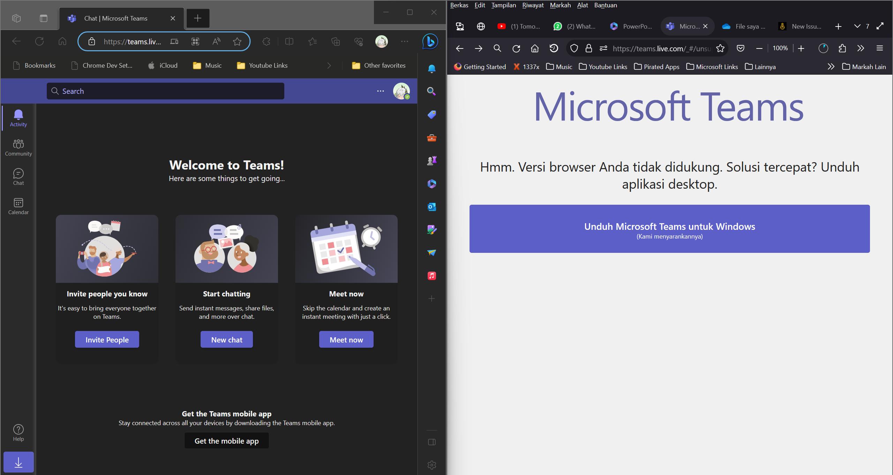Open Edge sidebar Microsoft 365 icon
Viewport: 893px width, 475px height.
(432, 183)
